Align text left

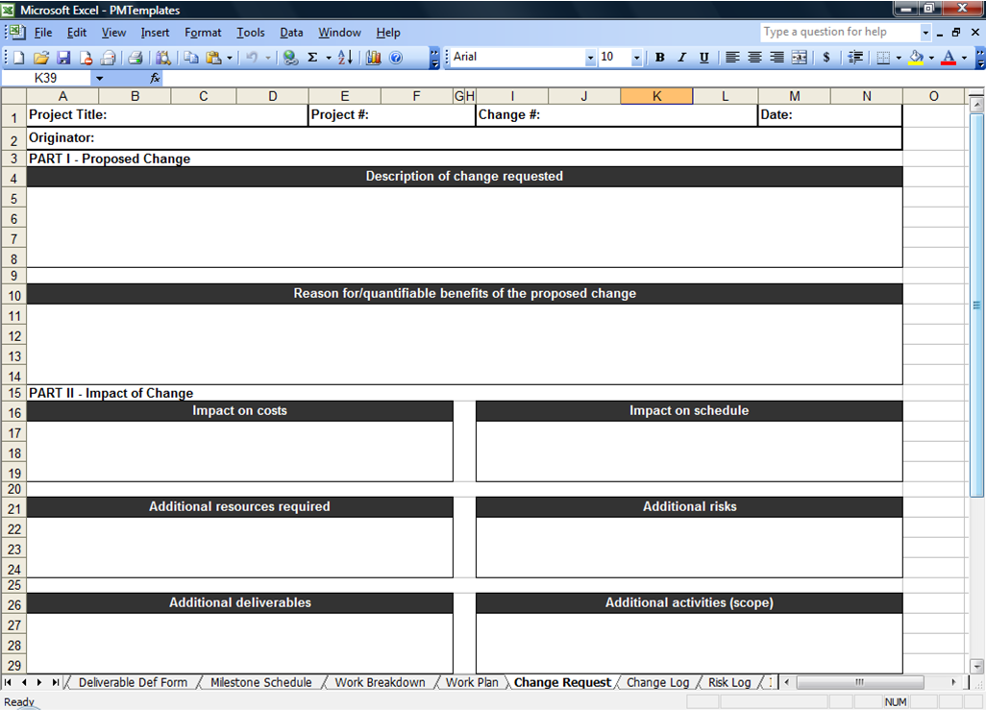[732, 58]
